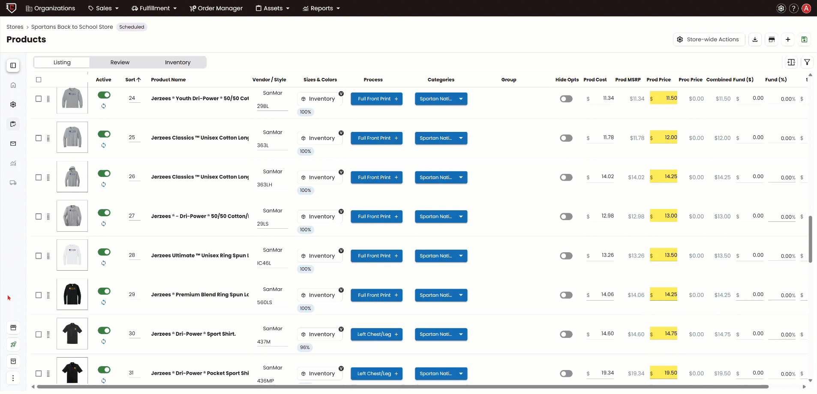
Task: Open the Organizations menu
Action: 51,9
